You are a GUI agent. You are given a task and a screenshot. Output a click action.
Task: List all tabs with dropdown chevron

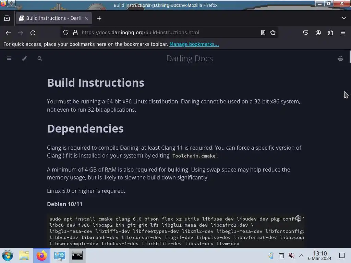[344, 18]
